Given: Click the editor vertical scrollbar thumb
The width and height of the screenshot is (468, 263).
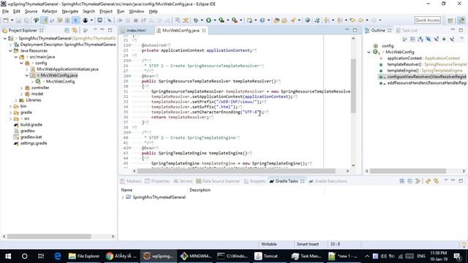Looking at the screenshot, I should coord(353,86).
